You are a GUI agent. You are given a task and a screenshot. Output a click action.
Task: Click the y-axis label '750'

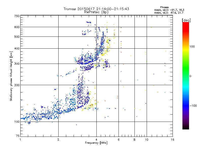tap(17, 16)
